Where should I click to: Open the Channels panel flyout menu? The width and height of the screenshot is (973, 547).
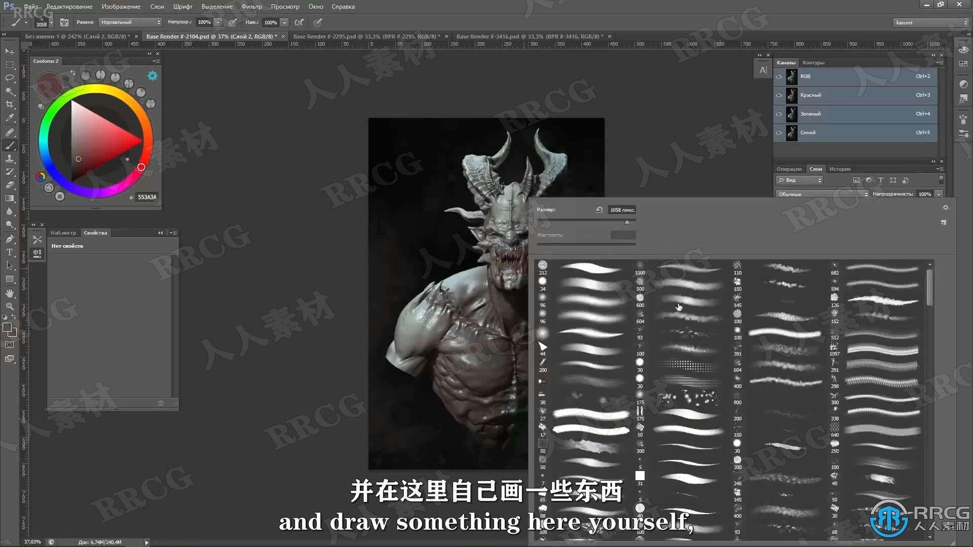click(940, 62)
